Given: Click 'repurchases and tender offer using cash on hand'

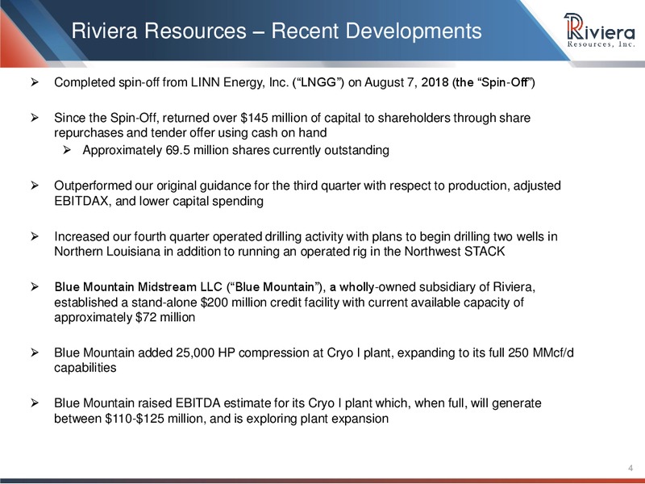Looking at the screenshot, I should point(190,133).
